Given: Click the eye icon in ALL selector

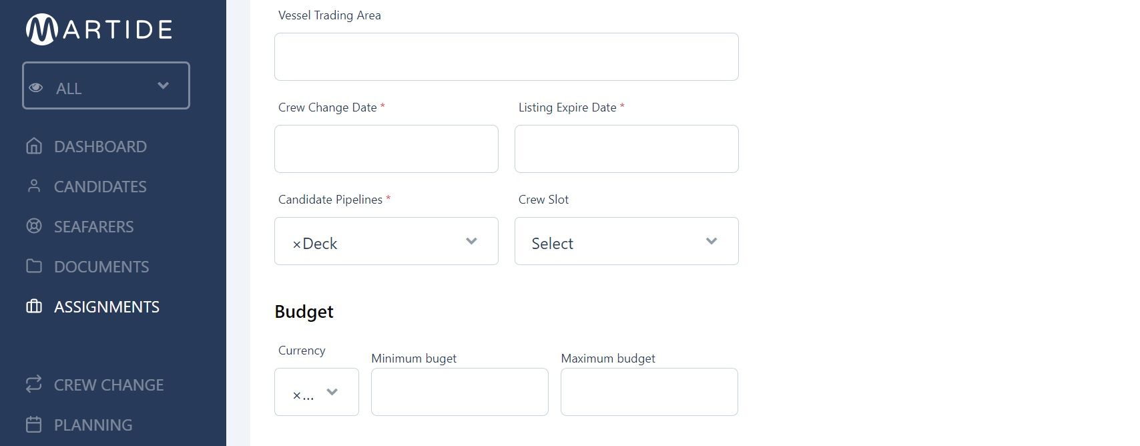Looking at the screenshot, I should pos(36,87).
